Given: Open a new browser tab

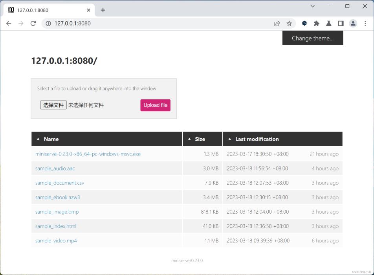Looking at the screenshot, I should (103, 10).
